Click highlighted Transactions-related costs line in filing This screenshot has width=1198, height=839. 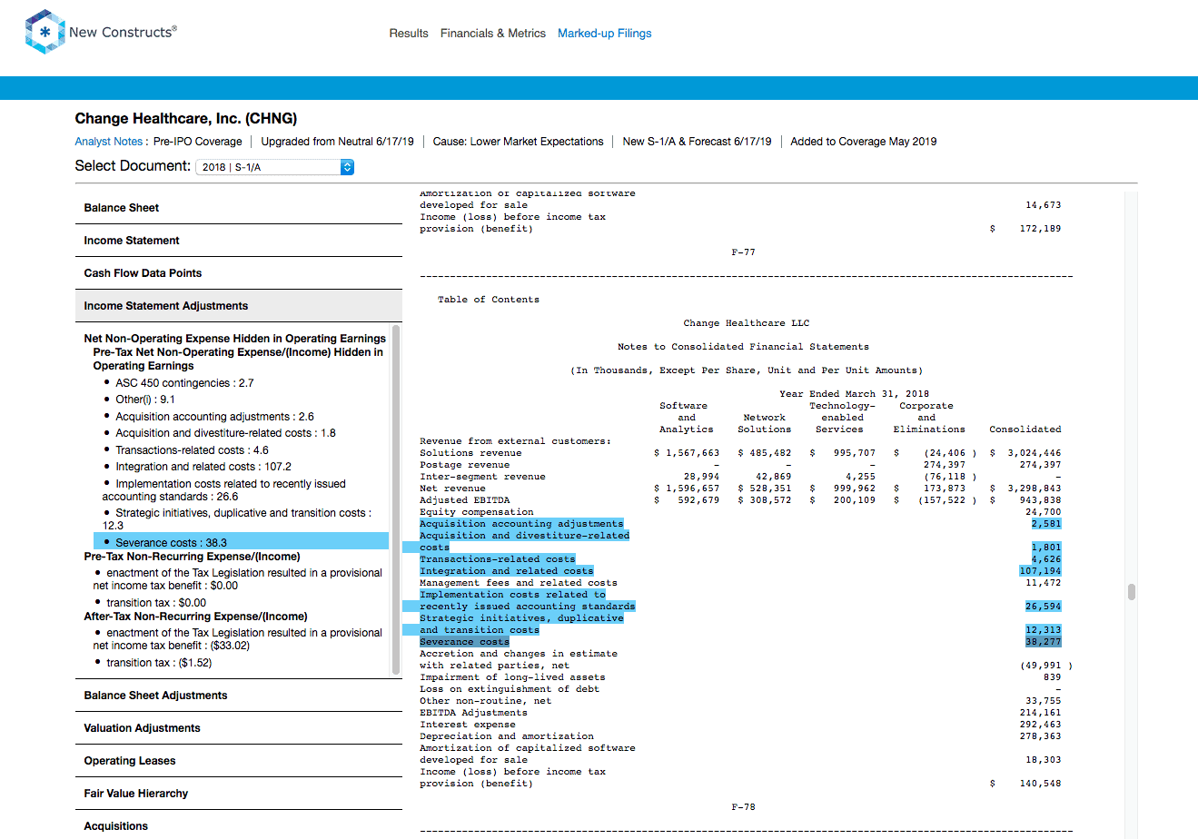coord(498,559)
